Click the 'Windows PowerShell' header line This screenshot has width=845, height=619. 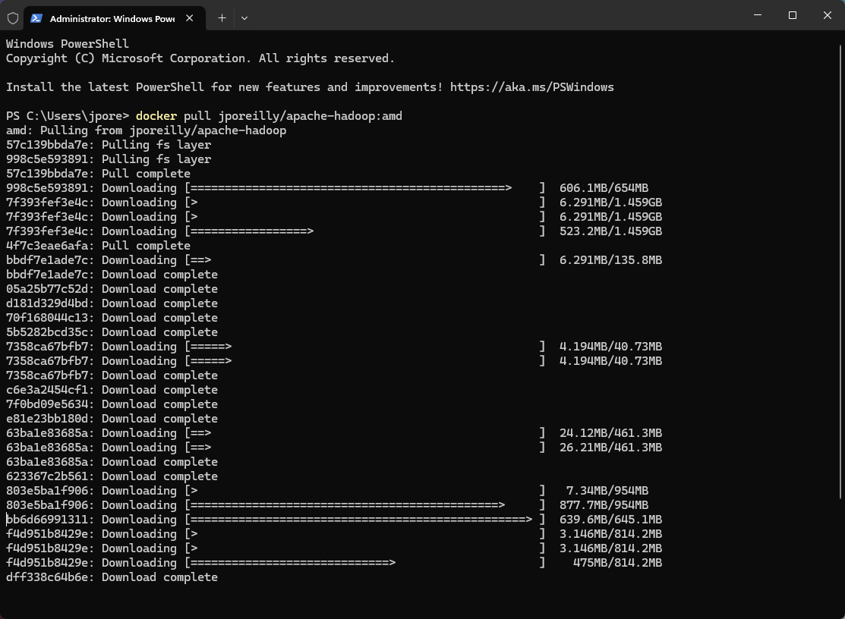pyautogui.click(x=68, y=44)
